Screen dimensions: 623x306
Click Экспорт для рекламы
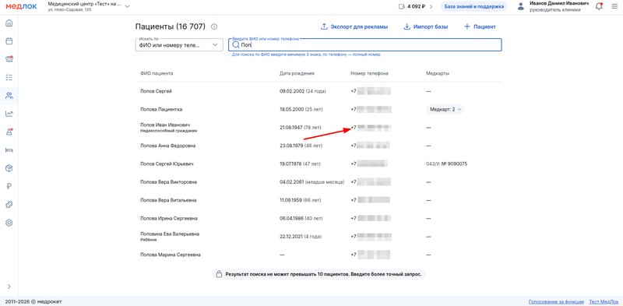[354, 27]
